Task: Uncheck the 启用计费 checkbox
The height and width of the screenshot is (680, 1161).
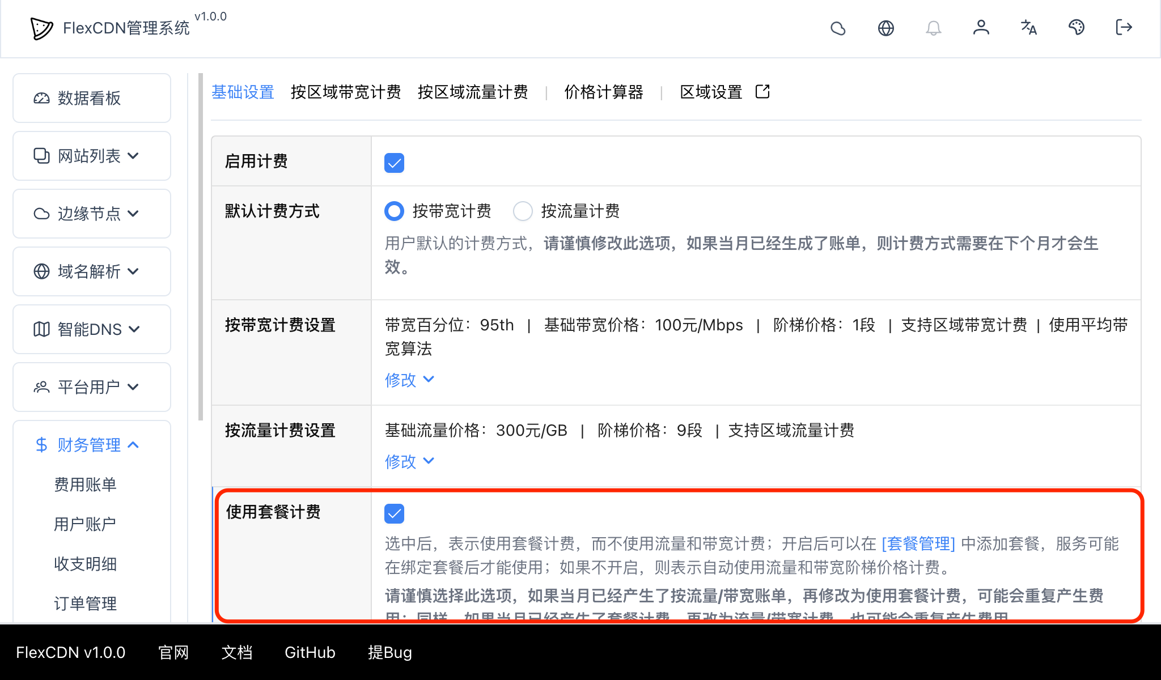Action: 394,162
